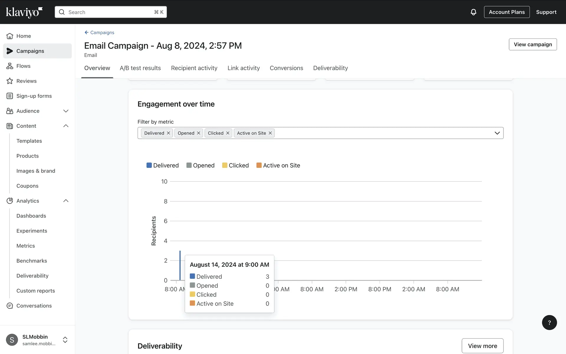
Task: Switch to the Recipient activity tab
Action: click(194, 68)
